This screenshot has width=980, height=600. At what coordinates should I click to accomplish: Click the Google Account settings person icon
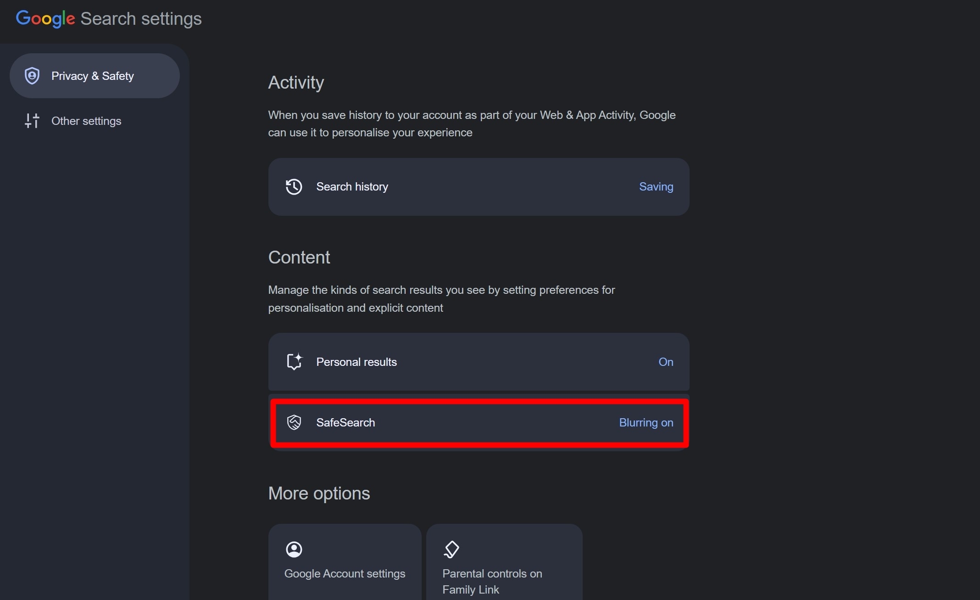coord(294,549)
